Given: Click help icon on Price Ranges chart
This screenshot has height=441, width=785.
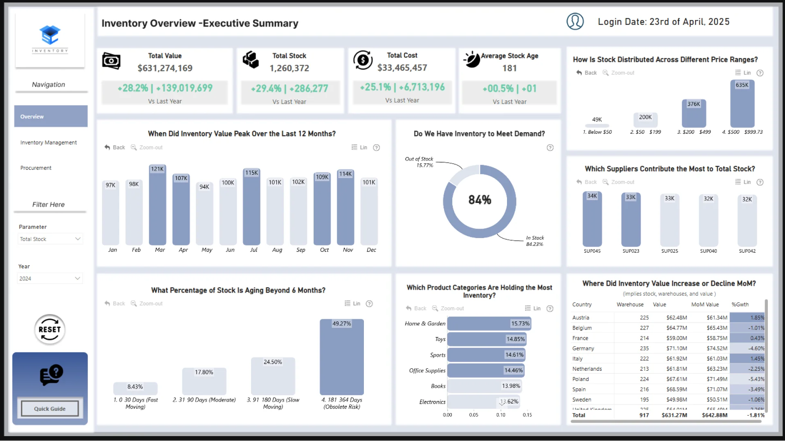Looking at the screenshot, I should pos(760,73).
